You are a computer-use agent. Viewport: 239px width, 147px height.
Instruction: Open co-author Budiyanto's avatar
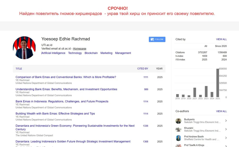point(178,121)
